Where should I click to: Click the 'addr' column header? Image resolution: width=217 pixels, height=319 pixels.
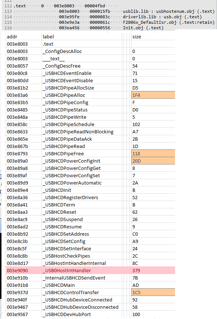point(24,37)
